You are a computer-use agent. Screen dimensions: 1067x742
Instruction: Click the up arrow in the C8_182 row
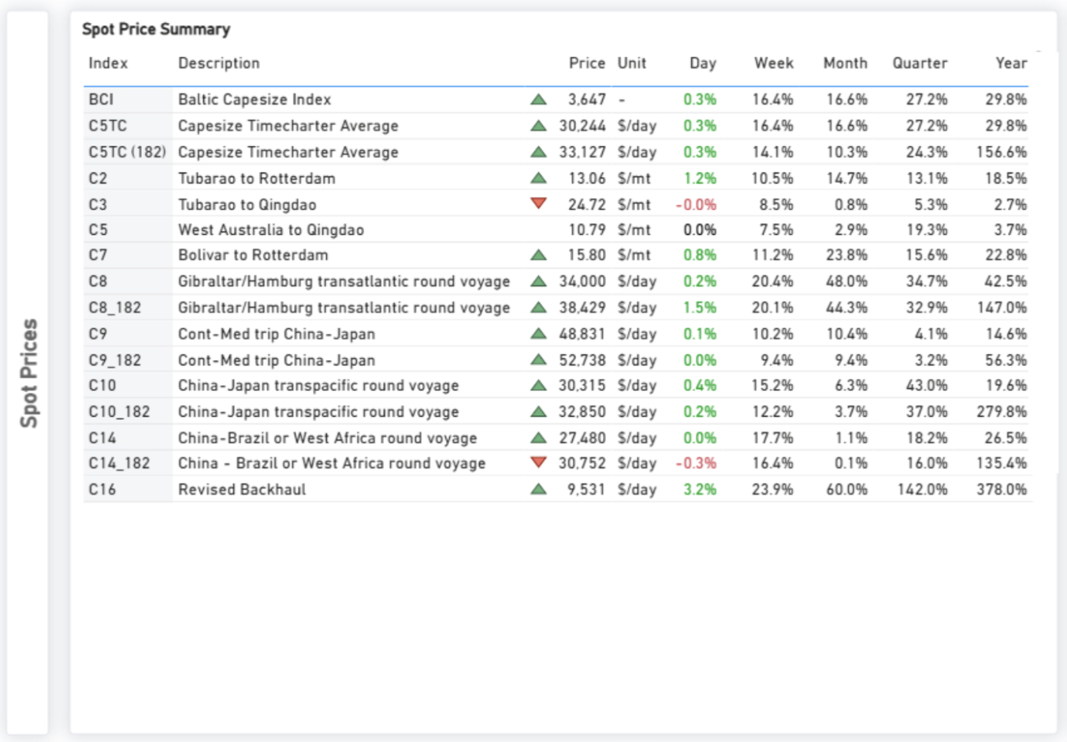click(x=539, y=307)
